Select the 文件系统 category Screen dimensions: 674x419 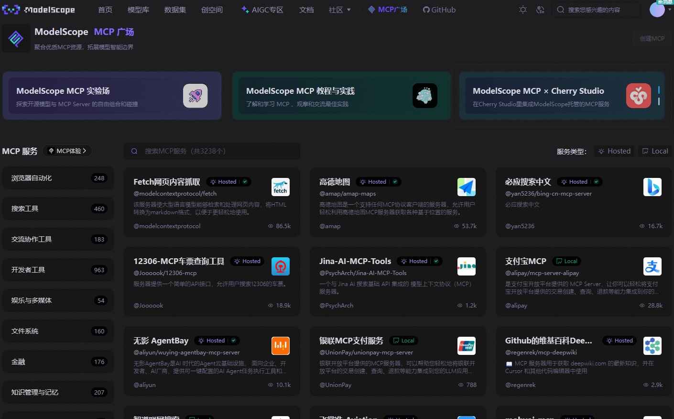pos(58,331)
